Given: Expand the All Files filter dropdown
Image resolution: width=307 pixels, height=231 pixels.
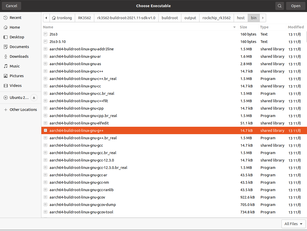Looking at the screenshot, I should (x=293, y=224).
